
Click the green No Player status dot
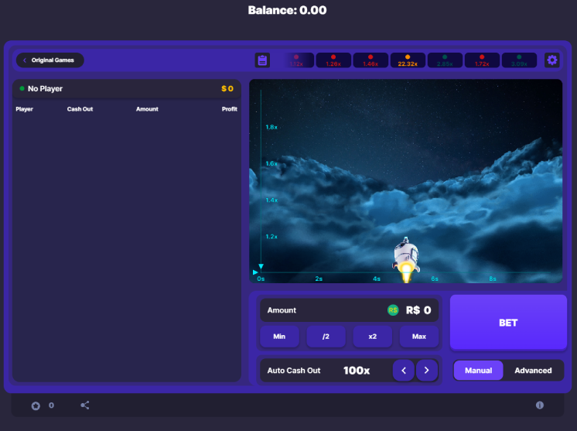point(22,89)
